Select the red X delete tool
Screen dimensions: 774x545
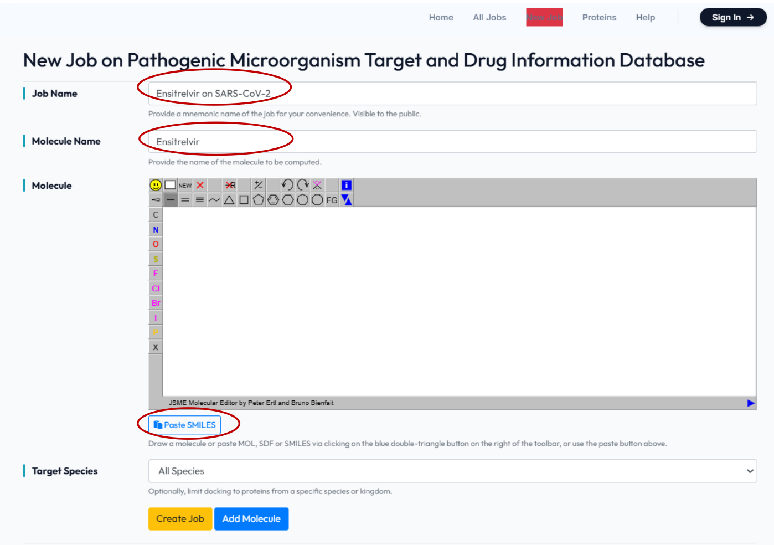click(200, 185)
